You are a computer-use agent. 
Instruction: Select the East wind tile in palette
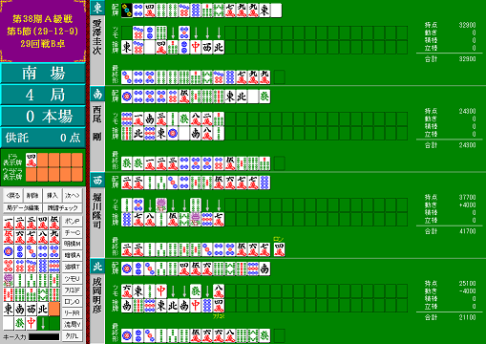click(x=9, y=309)
